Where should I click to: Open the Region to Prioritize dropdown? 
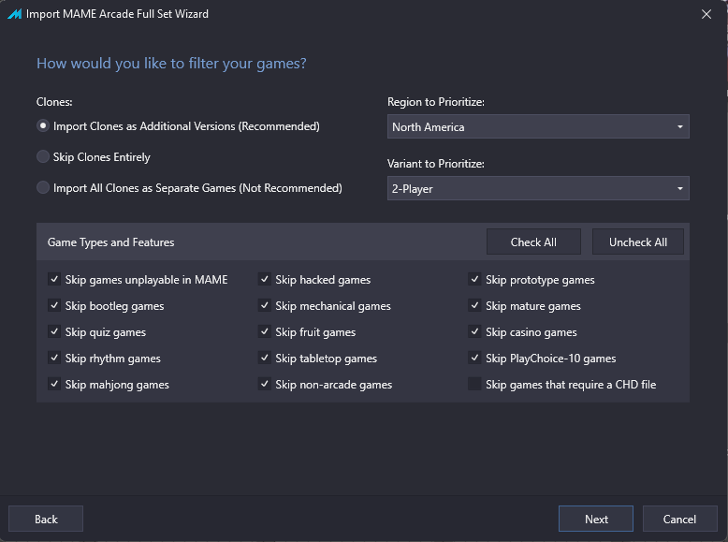(x=538, y=126)
